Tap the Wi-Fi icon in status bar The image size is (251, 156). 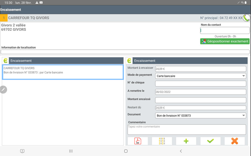click(242, 2)
